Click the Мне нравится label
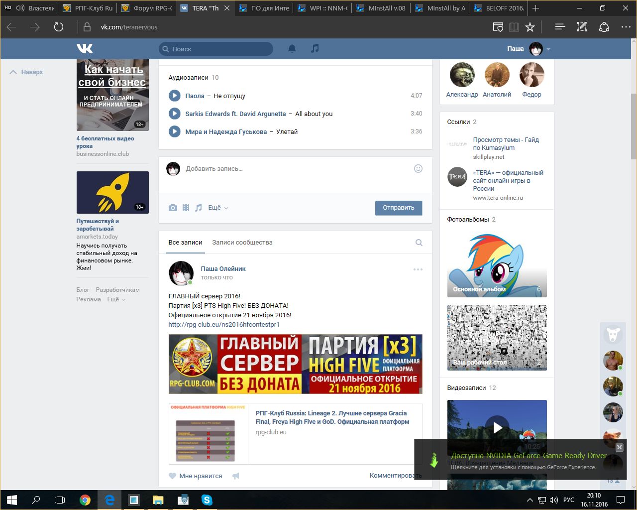 pyautogui.click(x=201, y=476)
